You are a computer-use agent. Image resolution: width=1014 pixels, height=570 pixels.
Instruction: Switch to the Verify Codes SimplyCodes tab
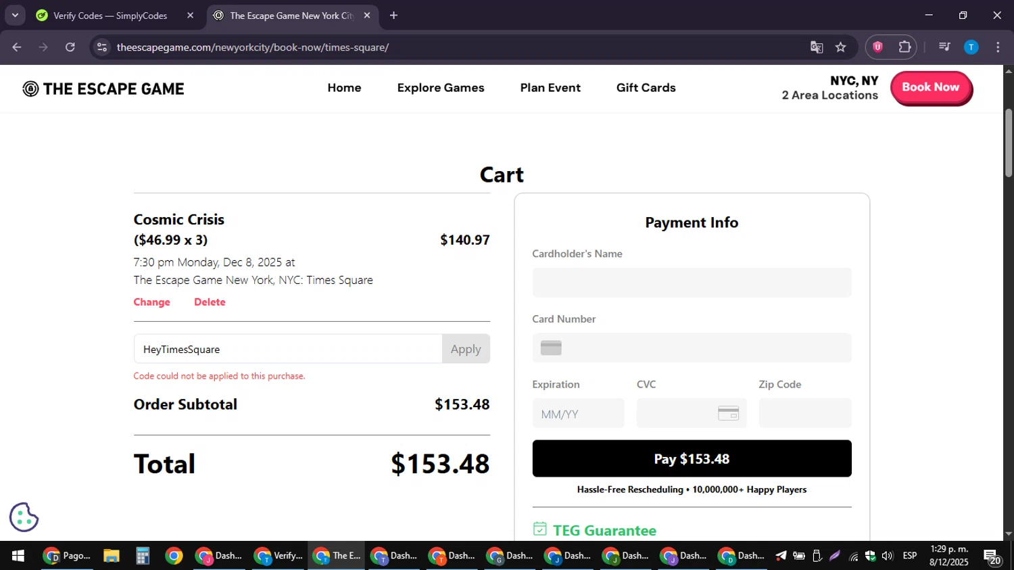click(x=110, y=16)
